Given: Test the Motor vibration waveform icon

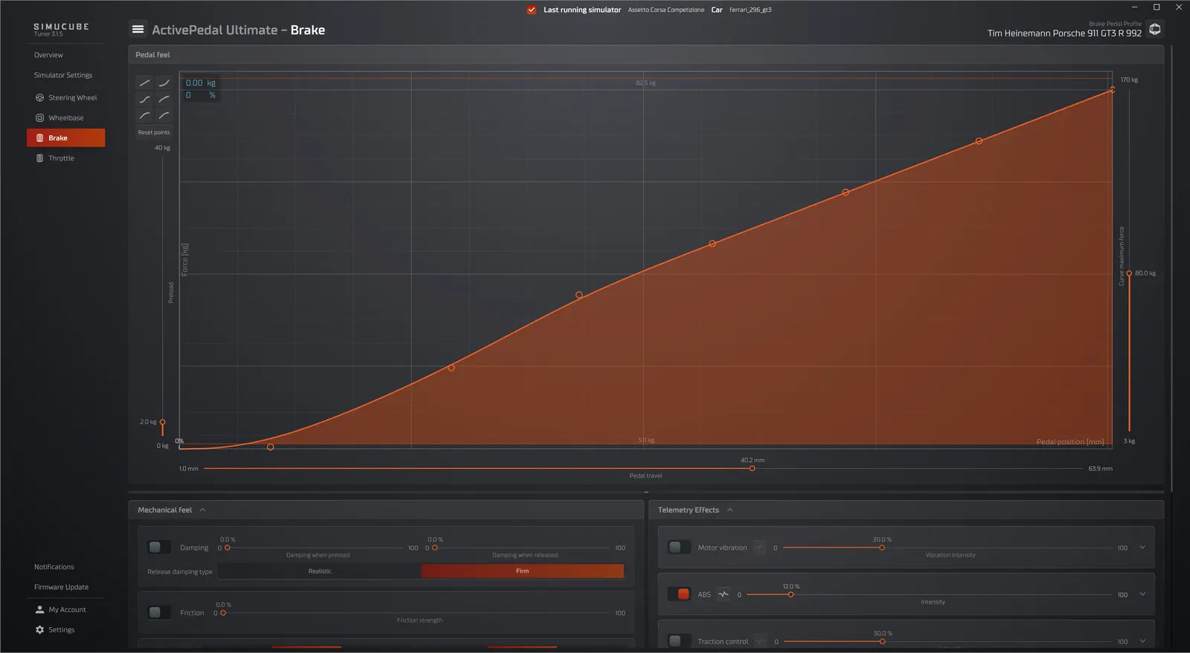Looking at the screenshot, I should click(759, 548).
